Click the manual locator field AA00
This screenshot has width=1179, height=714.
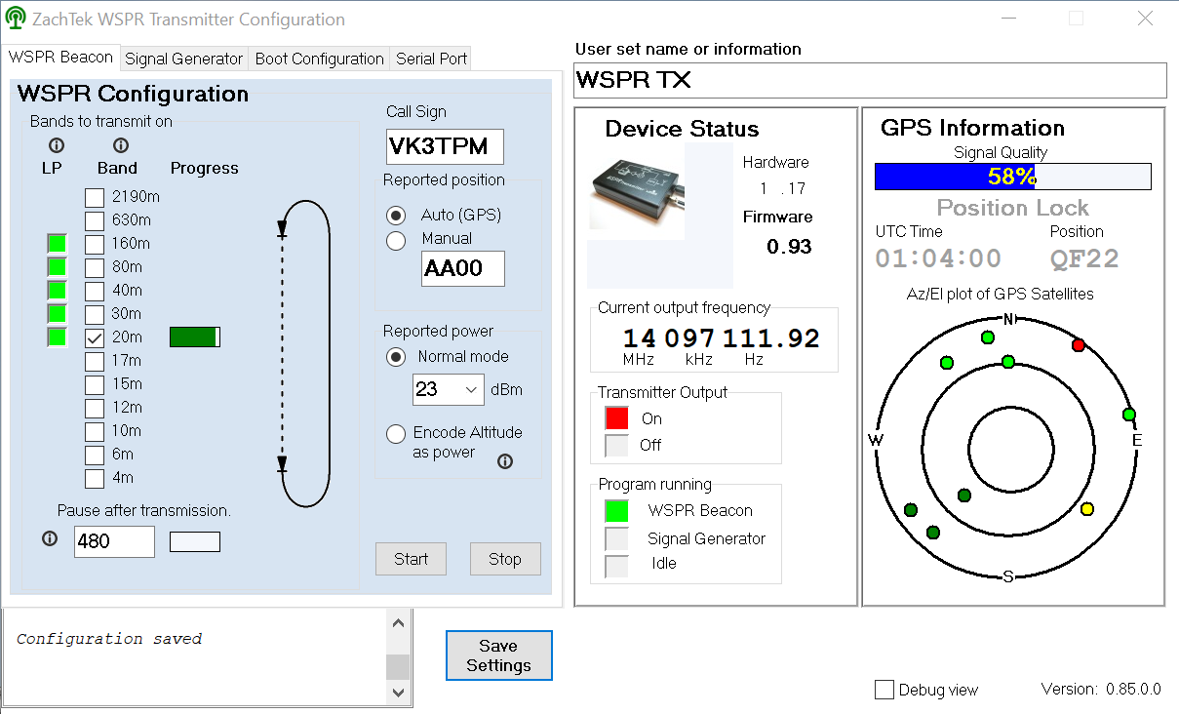pos(463,269)
